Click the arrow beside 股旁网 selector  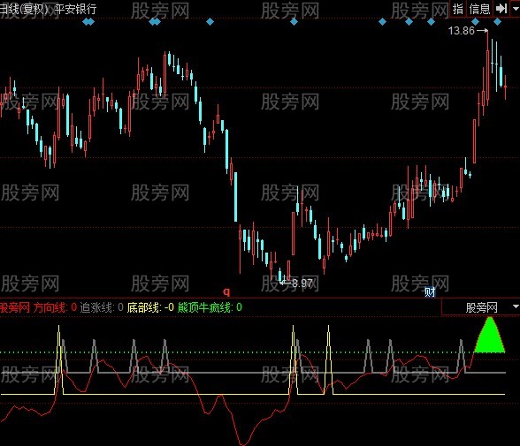coord(516,306)
